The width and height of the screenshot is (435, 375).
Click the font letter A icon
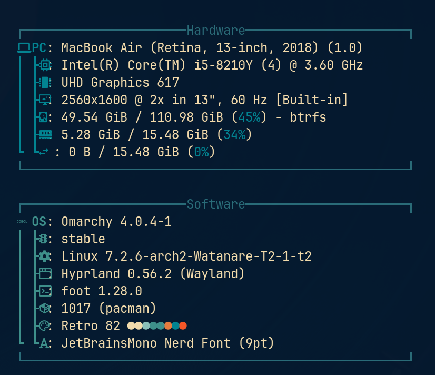(x=44, y=343)
